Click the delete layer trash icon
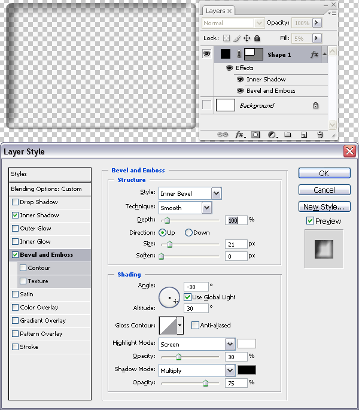359x410 pixels. 320,135
